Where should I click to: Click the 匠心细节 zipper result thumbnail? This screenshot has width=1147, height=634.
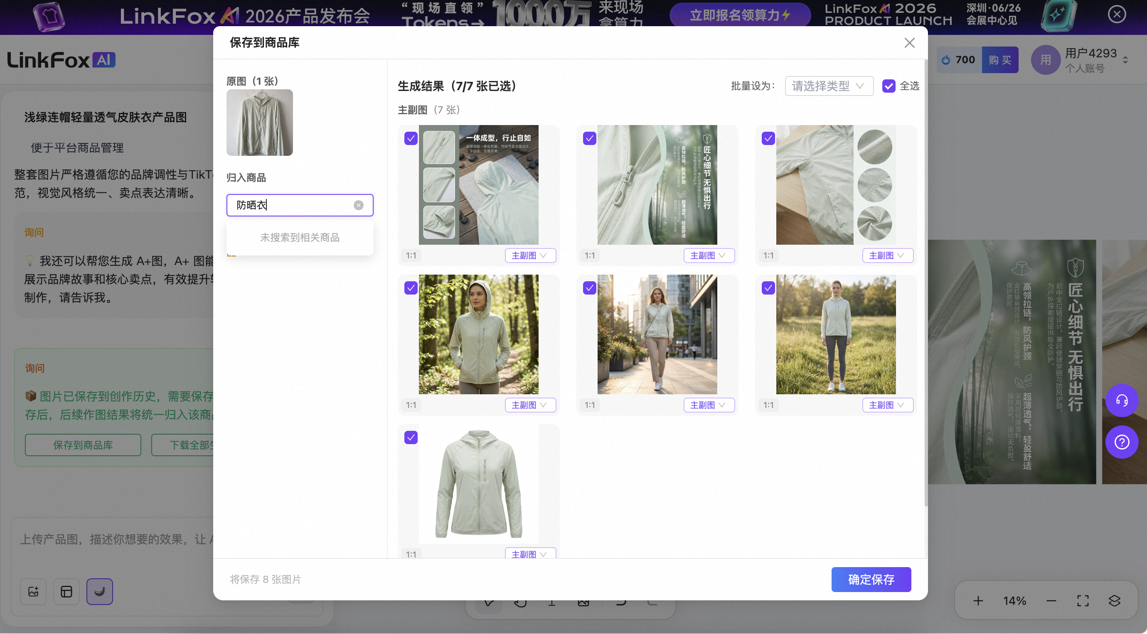(657, 185)
